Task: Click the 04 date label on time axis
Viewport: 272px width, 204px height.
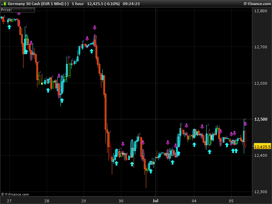Action: [x=194, y=201]
